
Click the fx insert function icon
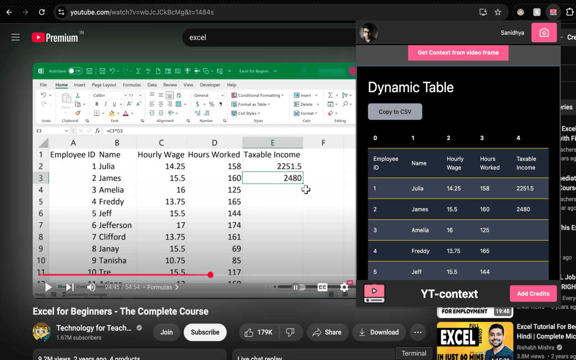[x=98, y=130]
